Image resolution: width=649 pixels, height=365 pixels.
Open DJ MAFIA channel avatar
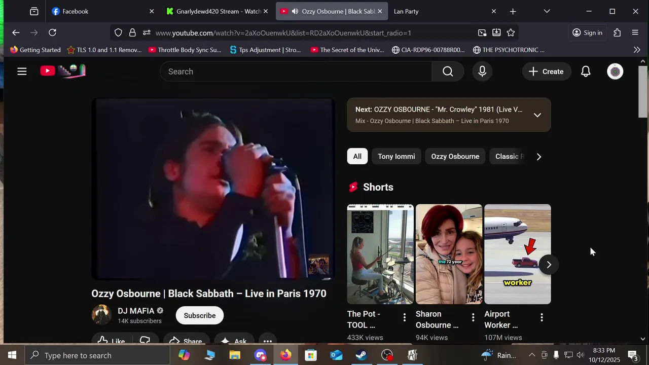101,315
